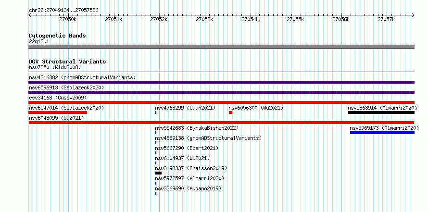Click the blue marker under nsv5542683
The image size is (428, 212).
pos(156,133)
